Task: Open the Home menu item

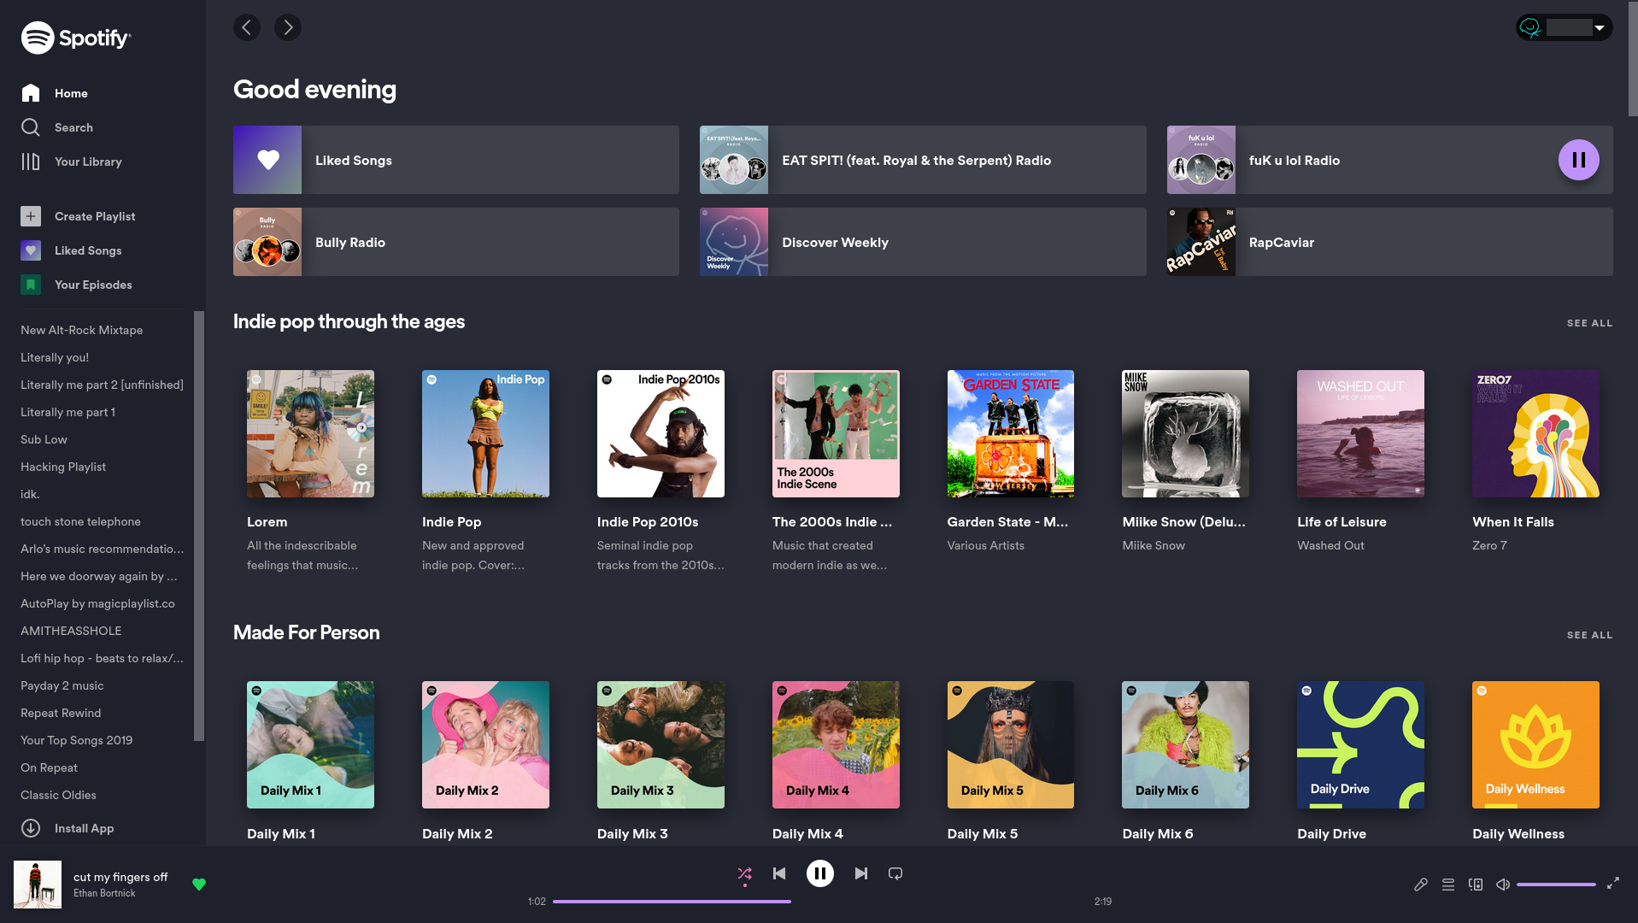Action: tap(70, 93)
